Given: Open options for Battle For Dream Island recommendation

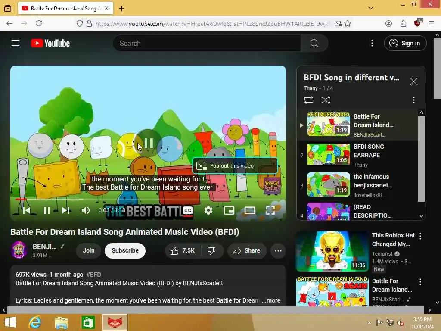Looking at the screenshot, I should click(420, 282).
